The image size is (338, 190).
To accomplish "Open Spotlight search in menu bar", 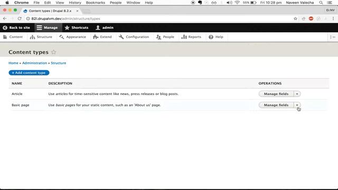I will click(321, 3).
